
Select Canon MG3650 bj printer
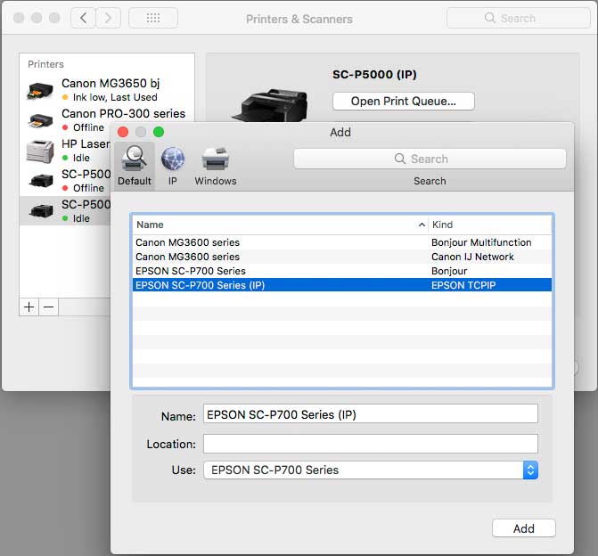pyautogui.click(x=107, y=90)
